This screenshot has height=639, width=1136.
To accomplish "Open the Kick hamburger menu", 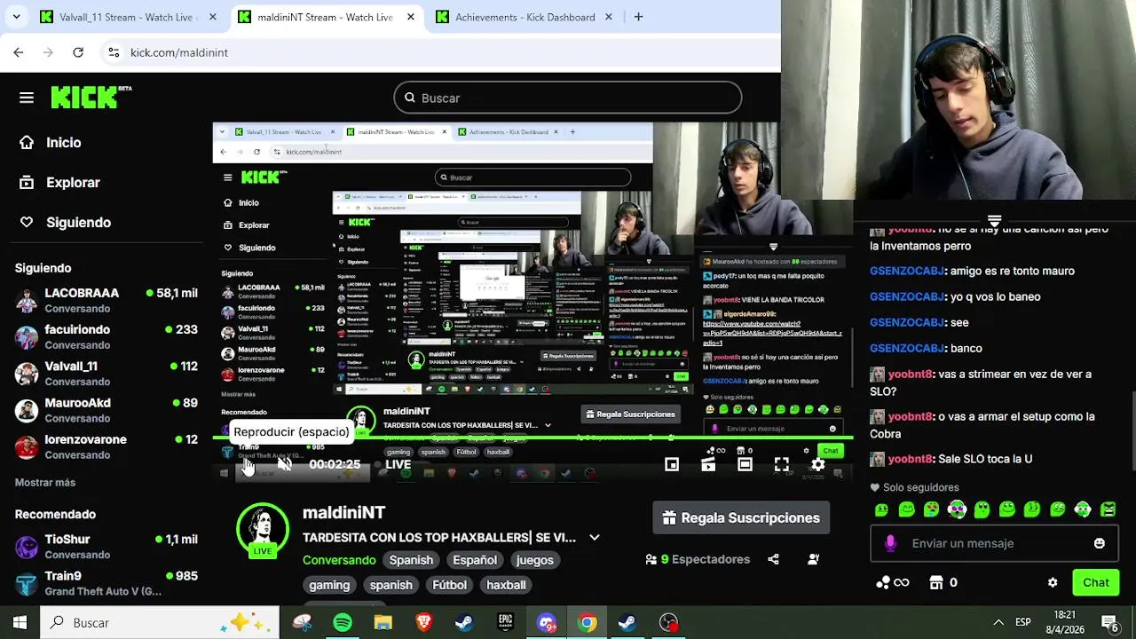I will coord(27,98).
